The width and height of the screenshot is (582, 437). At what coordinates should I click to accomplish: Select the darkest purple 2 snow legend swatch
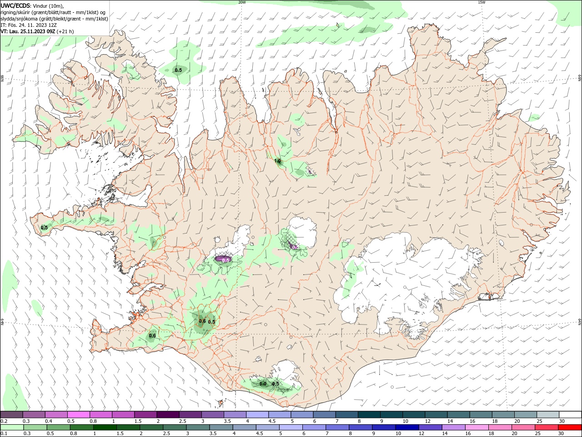[168, 415]
